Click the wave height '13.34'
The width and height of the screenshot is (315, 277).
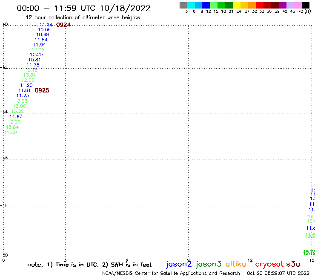tap(29, 75)
